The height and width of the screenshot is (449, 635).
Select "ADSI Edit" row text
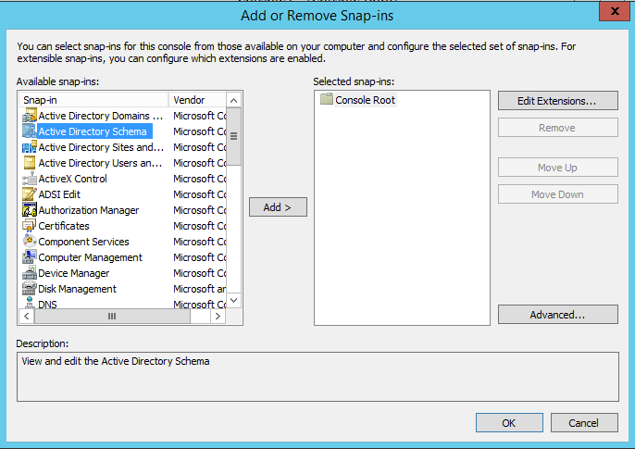[x=59, y=194]
